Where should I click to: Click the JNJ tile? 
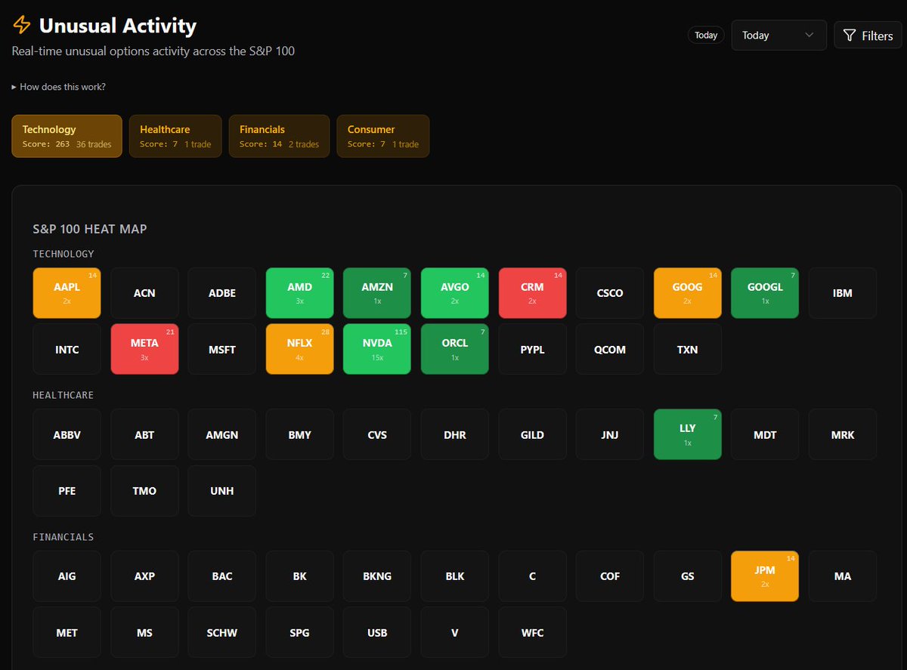tap(610, 434)
